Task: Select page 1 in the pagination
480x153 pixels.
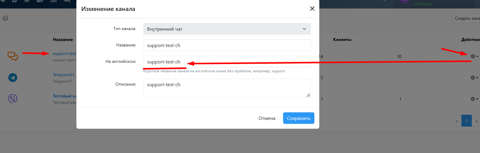Action: point(466,121)
